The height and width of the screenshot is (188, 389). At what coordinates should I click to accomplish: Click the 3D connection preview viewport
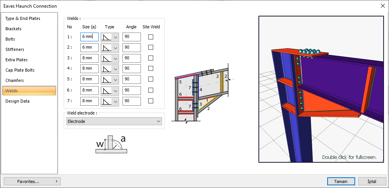(x=321, y=89)
